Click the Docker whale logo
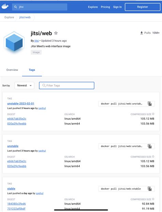 pos(5,6)
